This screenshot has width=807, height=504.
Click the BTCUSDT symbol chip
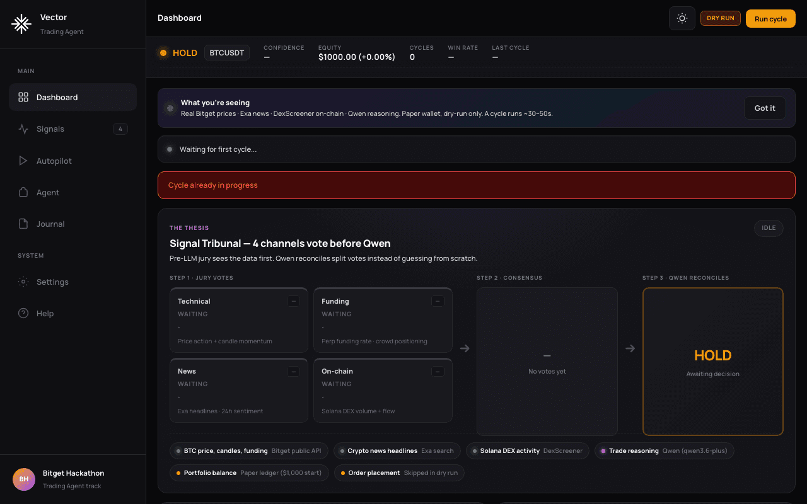227,53
